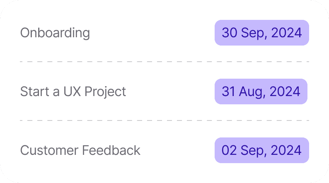Click the Onboarding task label
The height and width of the screenshot is (183, 329).
tap(55, 33)
